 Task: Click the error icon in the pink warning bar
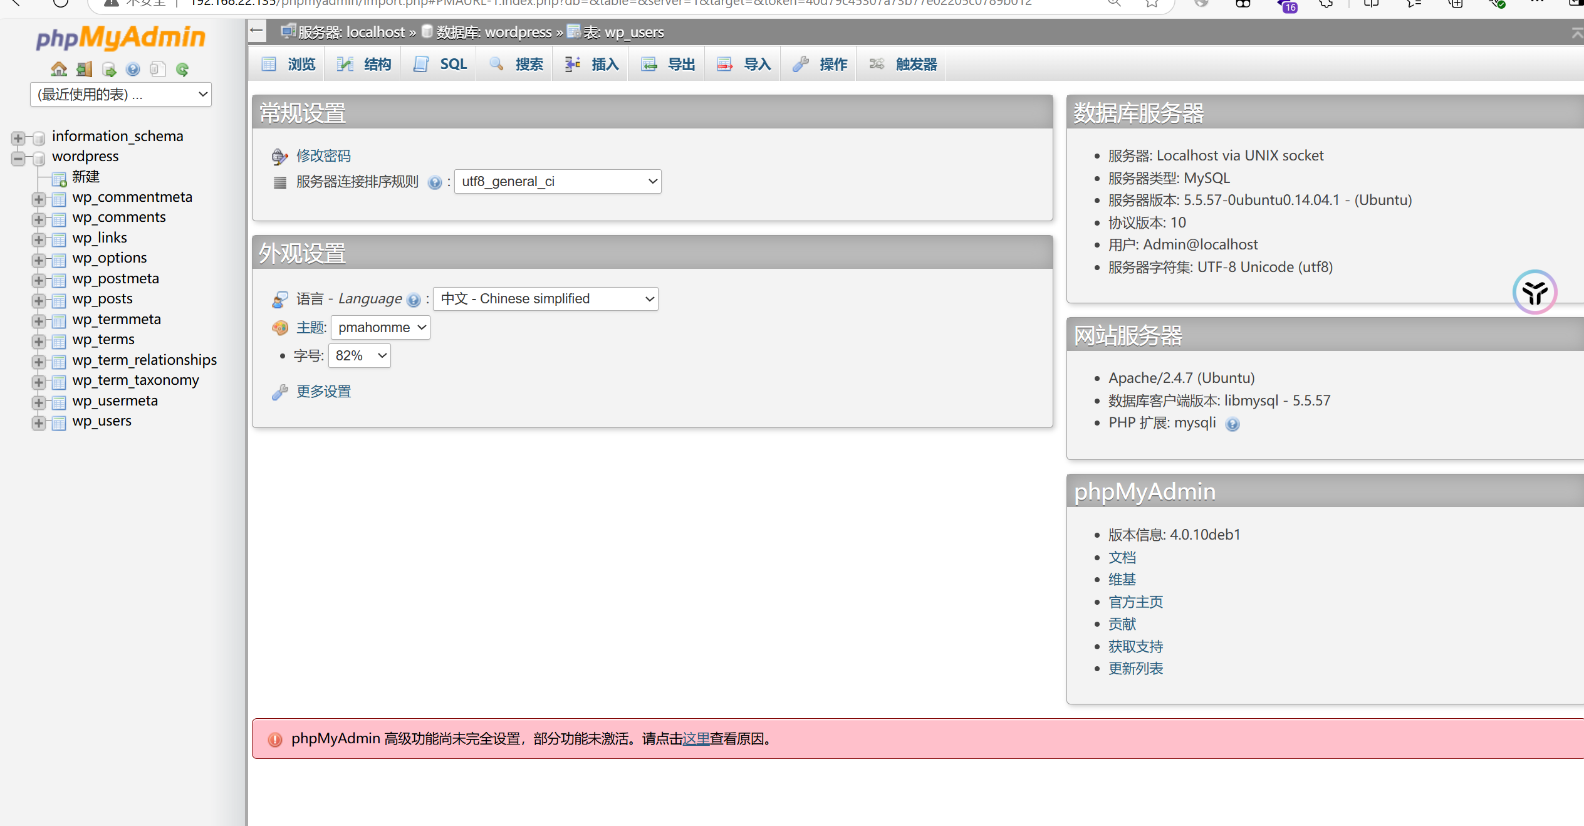[275, 740]
